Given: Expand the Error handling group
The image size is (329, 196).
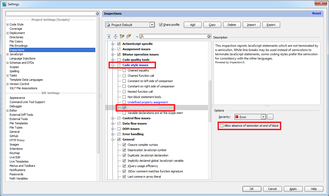Looking at the screenshot, I should coord(112,134).
